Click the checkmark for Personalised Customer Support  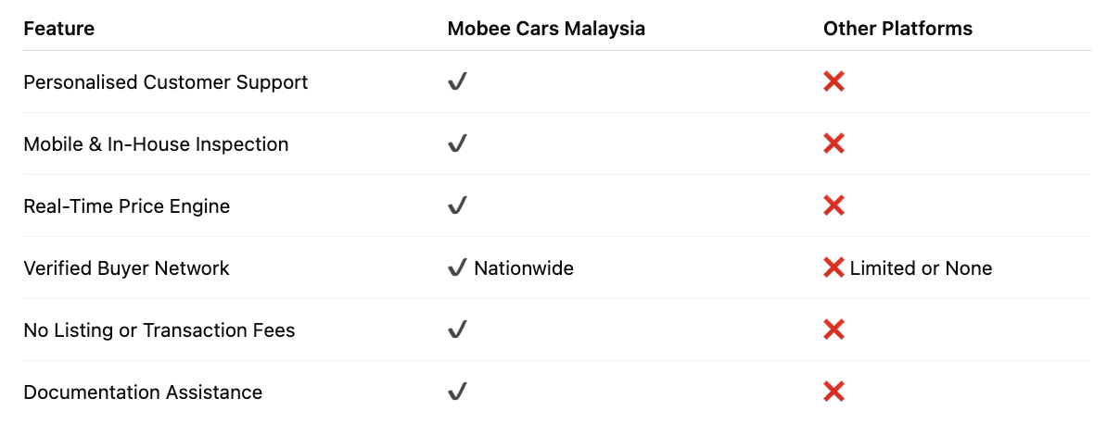tap(457, 82)
